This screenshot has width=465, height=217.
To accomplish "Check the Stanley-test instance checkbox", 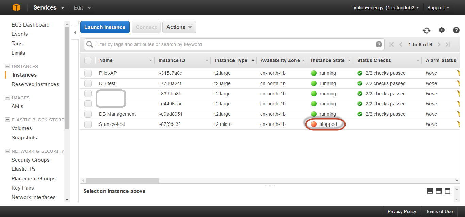I will pos(88,124).
